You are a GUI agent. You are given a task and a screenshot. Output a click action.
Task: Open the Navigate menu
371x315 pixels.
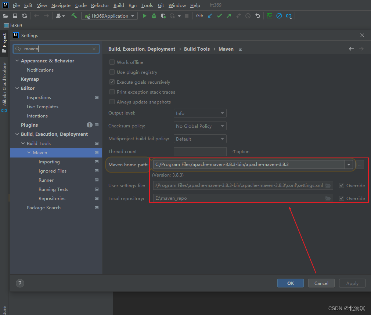pyautogui.click(x=61, y=5)
